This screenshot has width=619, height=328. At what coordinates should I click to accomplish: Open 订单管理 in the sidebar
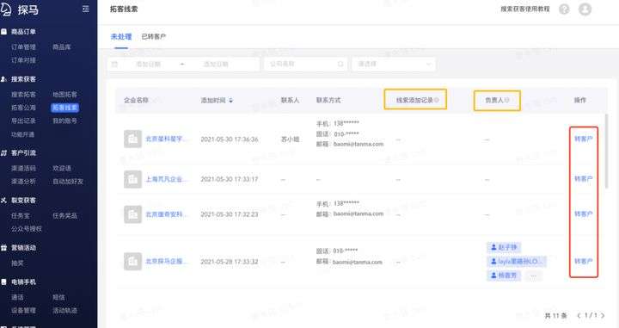point(24,47)
